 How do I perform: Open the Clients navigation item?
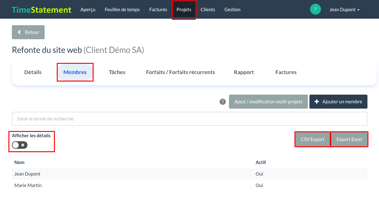tap(208, 10)
